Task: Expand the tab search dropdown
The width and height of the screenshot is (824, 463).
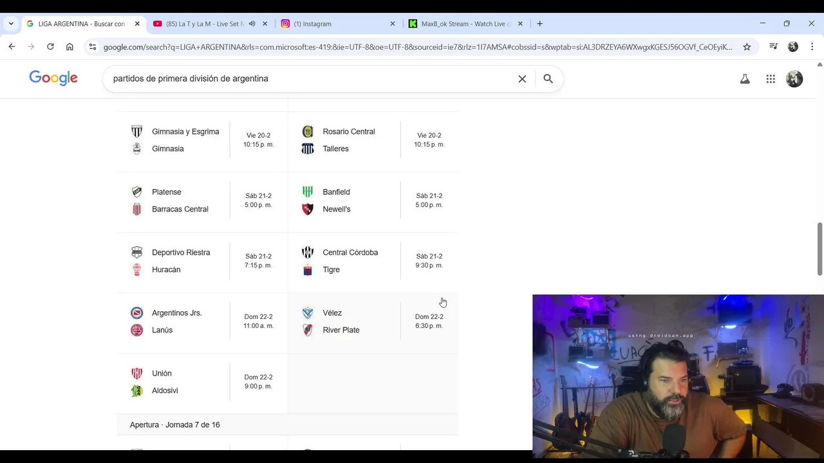Action: (x=11, y=24)
